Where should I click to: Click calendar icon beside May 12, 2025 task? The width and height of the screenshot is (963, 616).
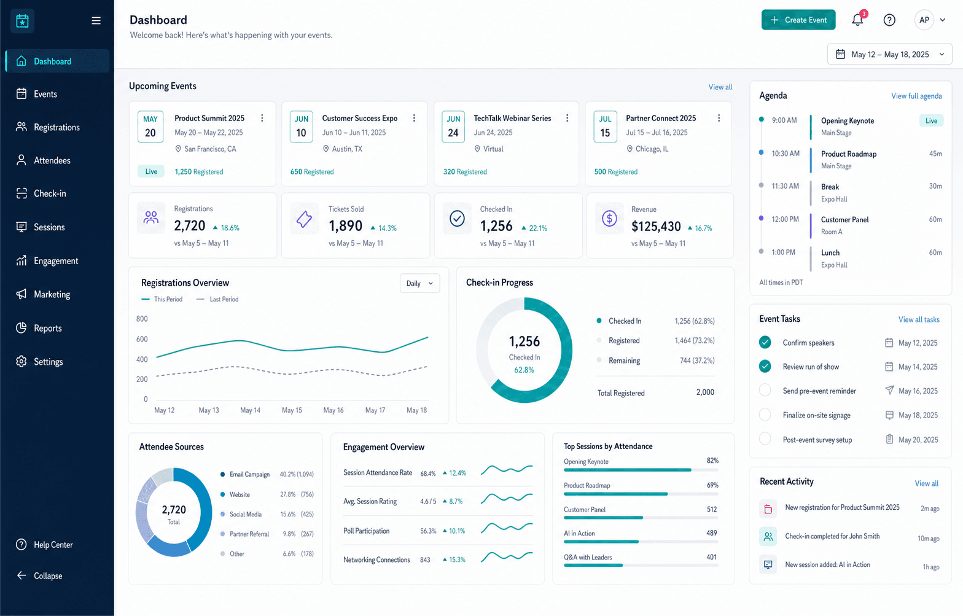coord(889,343)
